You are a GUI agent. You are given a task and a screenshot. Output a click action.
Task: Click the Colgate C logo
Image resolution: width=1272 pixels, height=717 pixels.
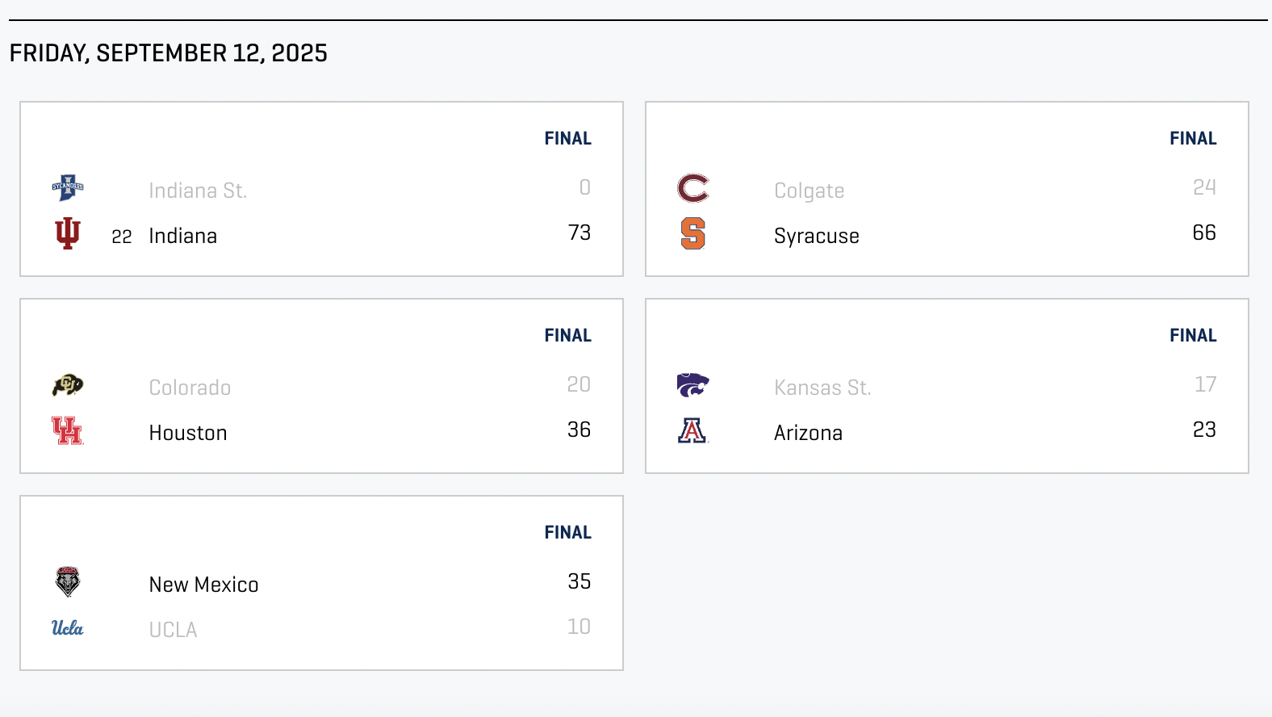[x=693, y=188]
